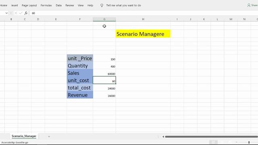This screenshot has height=145, width=258.
Task: Select column I header
Action: click(177, 19)
